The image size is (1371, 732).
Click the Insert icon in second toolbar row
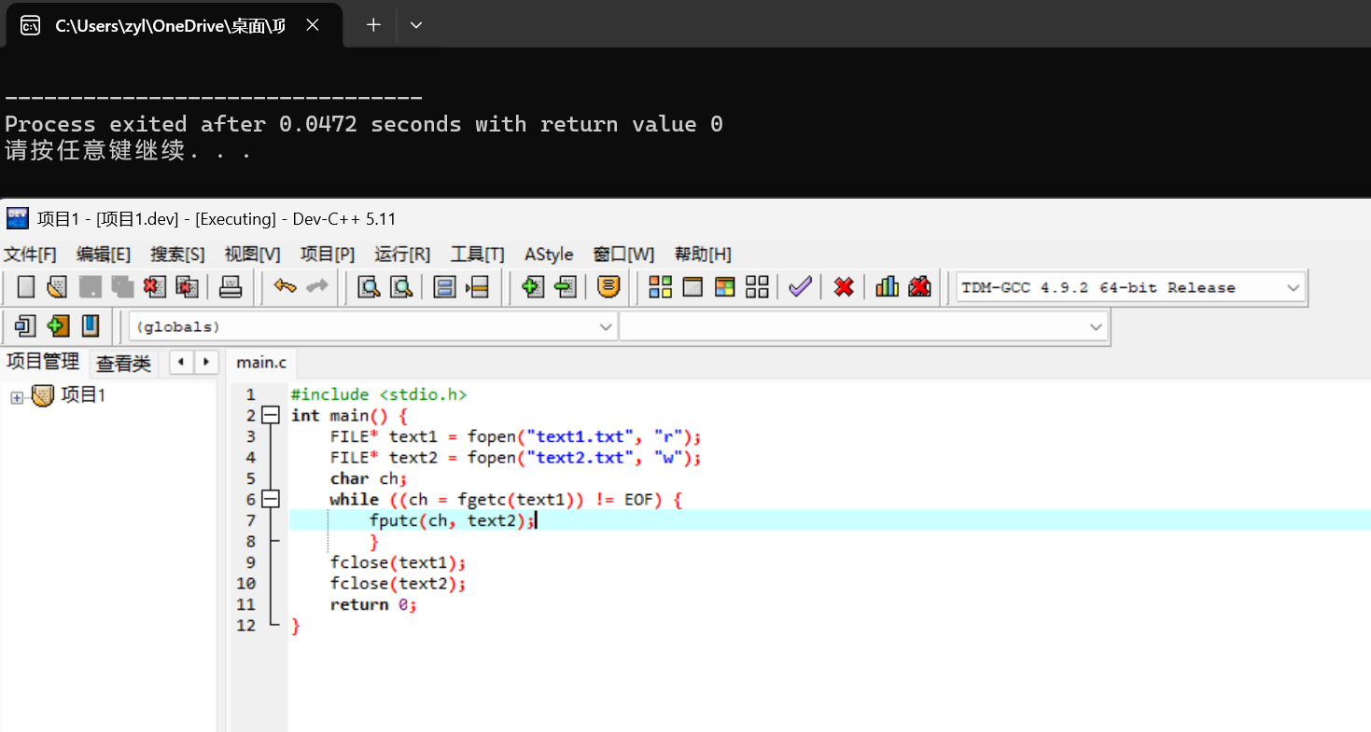26,325
